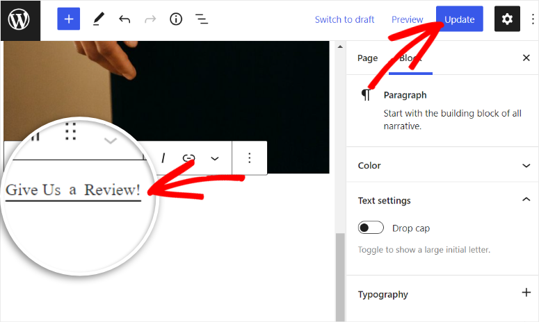Open block toolbar three-dot options

click(250, 158)
